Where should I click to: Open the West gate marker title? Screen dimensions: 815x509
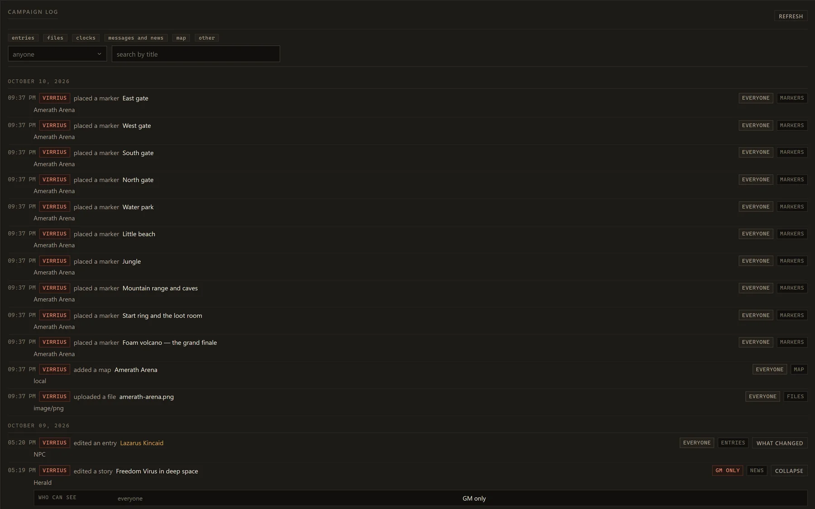pyautogui.click(x=137, y=126)
